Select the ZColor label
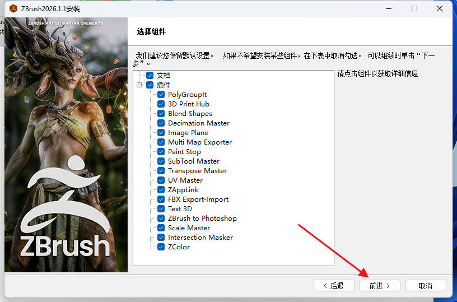 tap(179, 247)
